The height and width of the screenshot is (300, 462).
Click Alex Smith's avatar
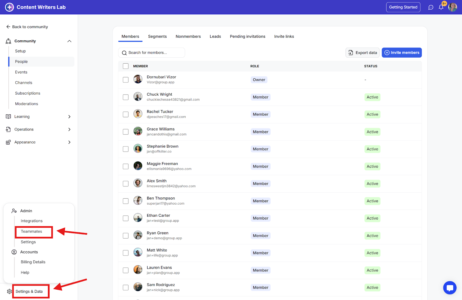138,183
